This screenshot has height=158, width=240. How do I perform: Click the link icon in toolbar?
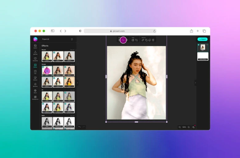(143, 40)
